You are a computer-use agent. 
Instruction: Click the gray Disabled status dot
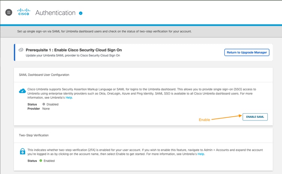click(44, 104)
